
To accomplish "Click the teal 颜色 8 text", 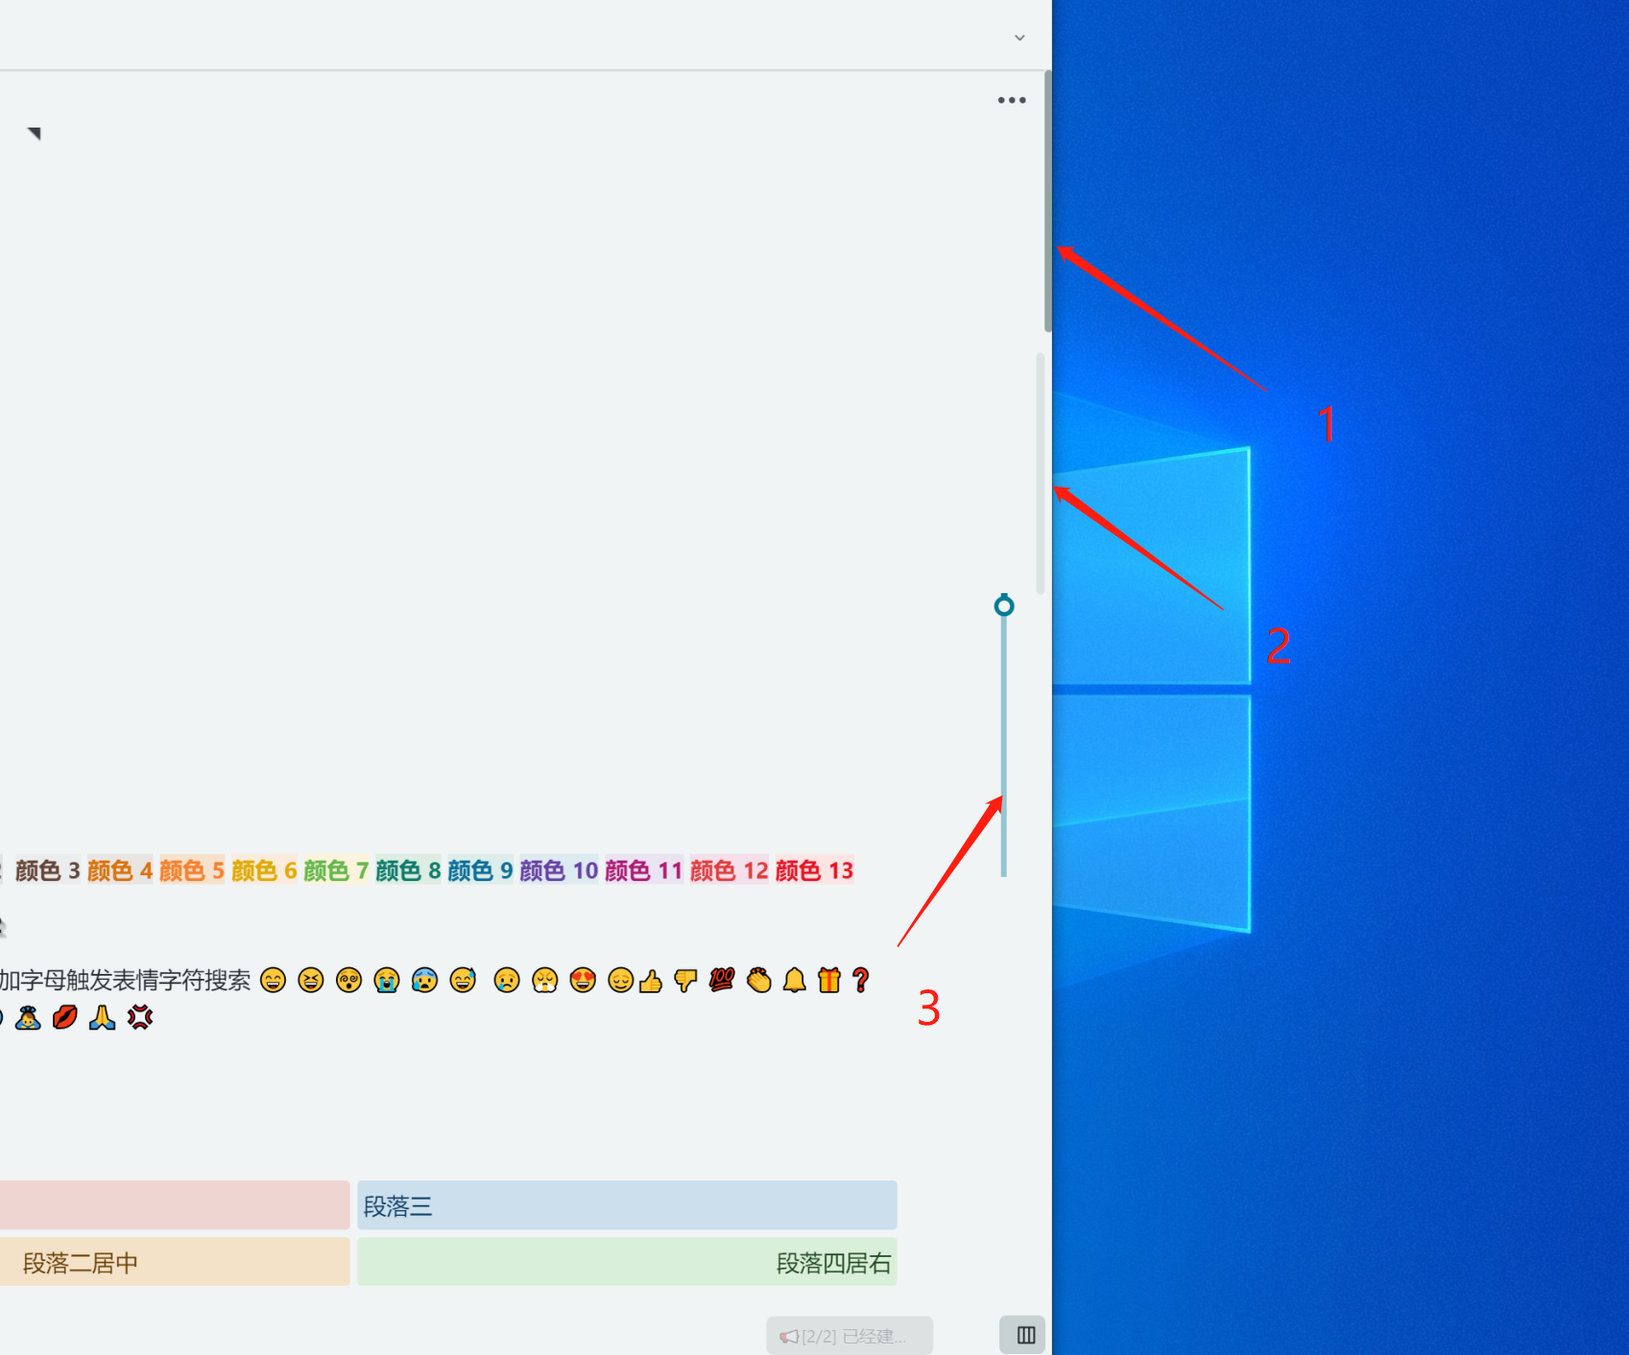I will pyautogui.click(x=408, y=870).
